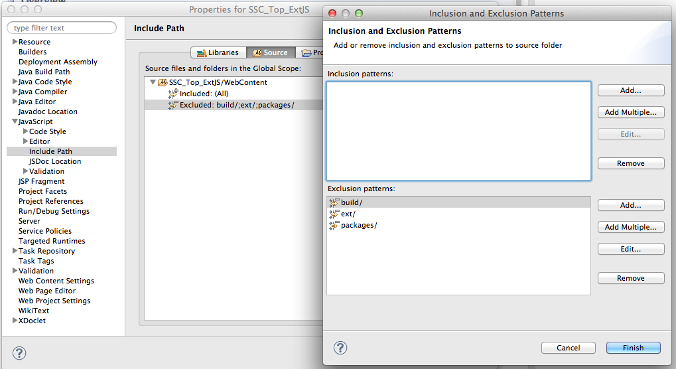Click the Included: (All) filter icon

(173, 94)
